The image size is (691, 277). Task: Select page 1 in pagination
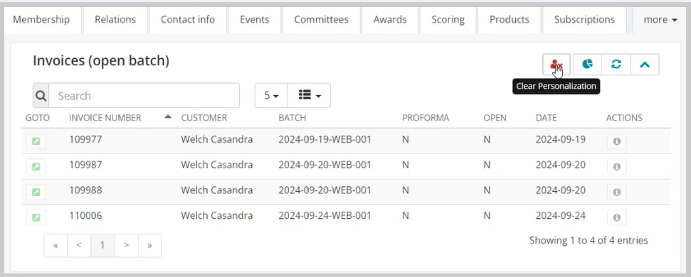pos(102,245)
